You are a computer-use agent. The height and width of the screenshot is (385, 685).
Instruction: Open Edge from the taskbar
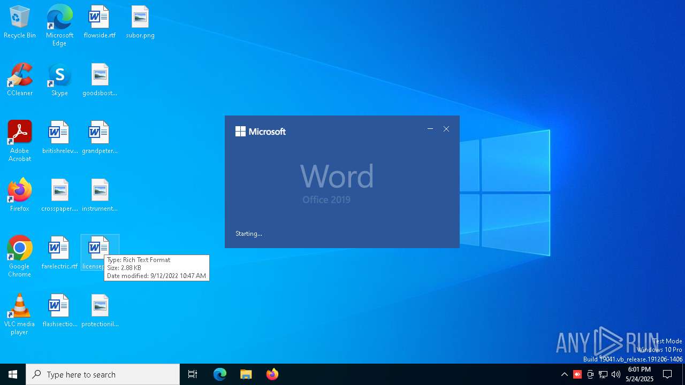tap(220, 374)
